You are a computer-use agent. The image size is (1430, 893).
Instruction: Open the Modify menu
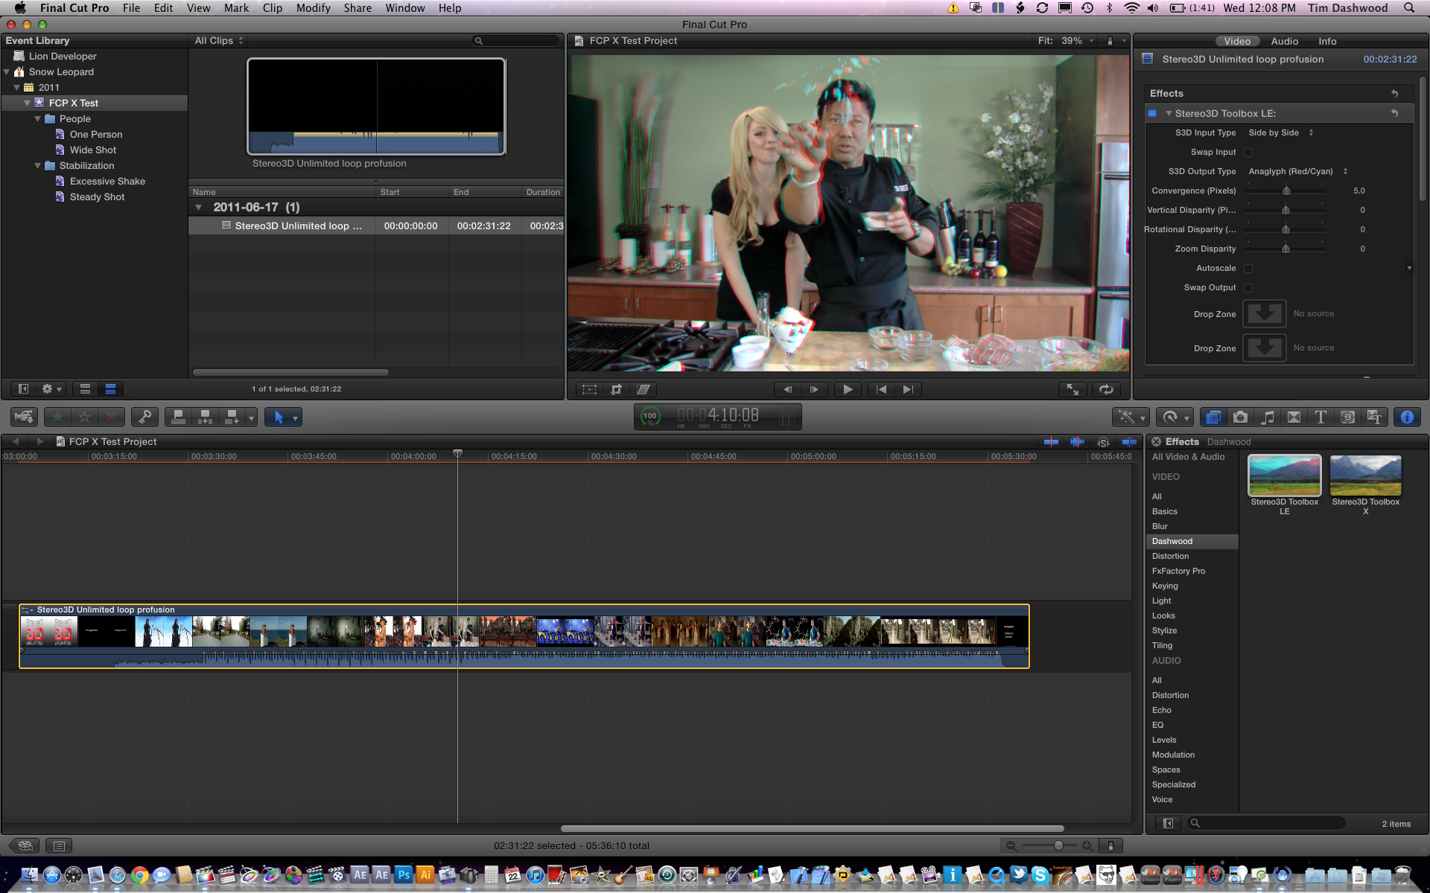(313, 8)
